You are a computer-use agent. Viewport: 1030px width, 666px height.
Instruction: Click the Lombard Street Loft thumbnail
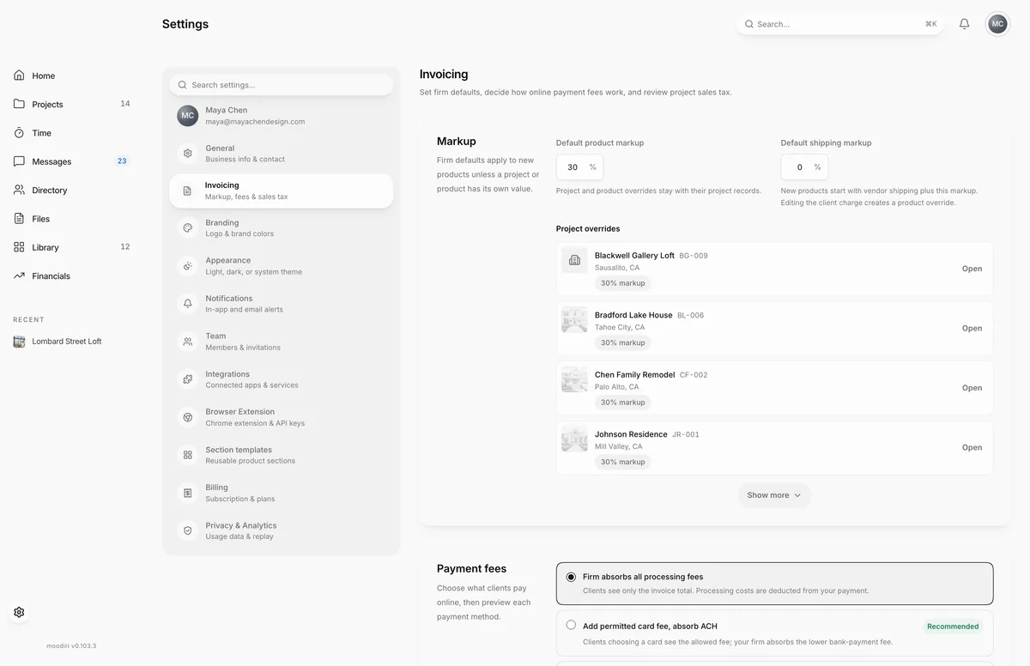pyautogui.click(x=19, y=342)
